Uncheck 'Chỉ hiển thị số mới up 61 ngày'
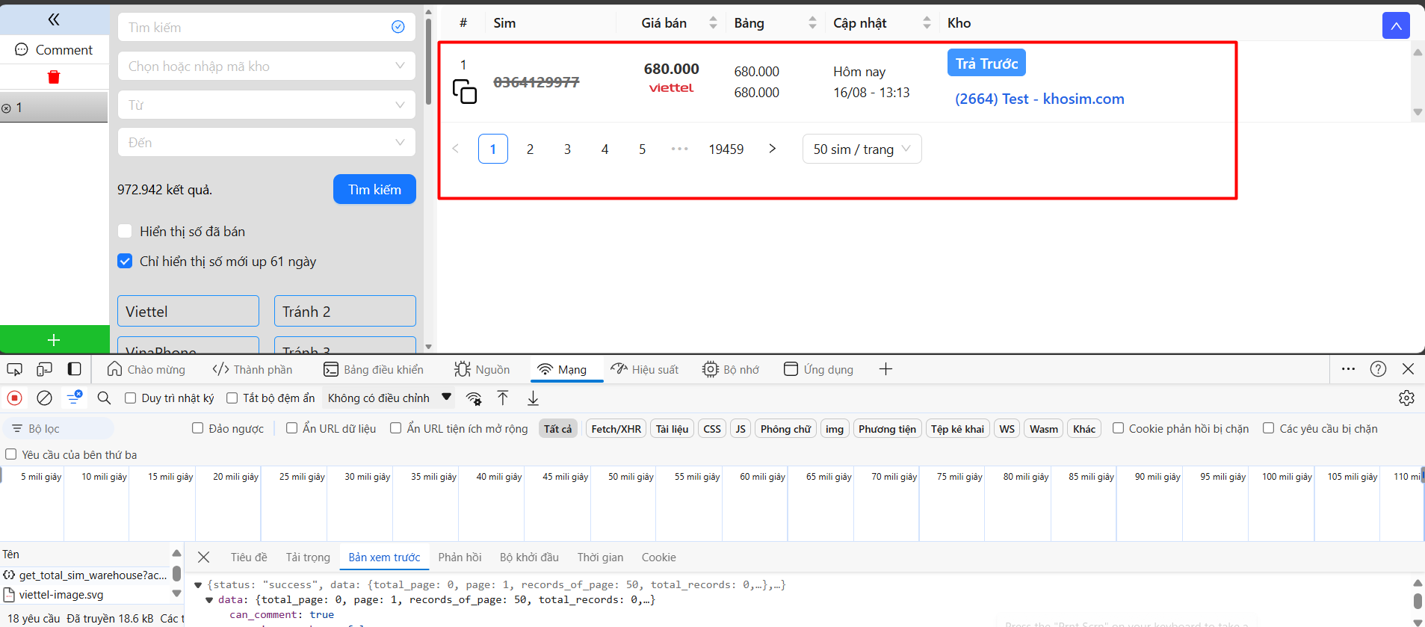This screenshot has width=1425, height=627. [x=126, y=262]
